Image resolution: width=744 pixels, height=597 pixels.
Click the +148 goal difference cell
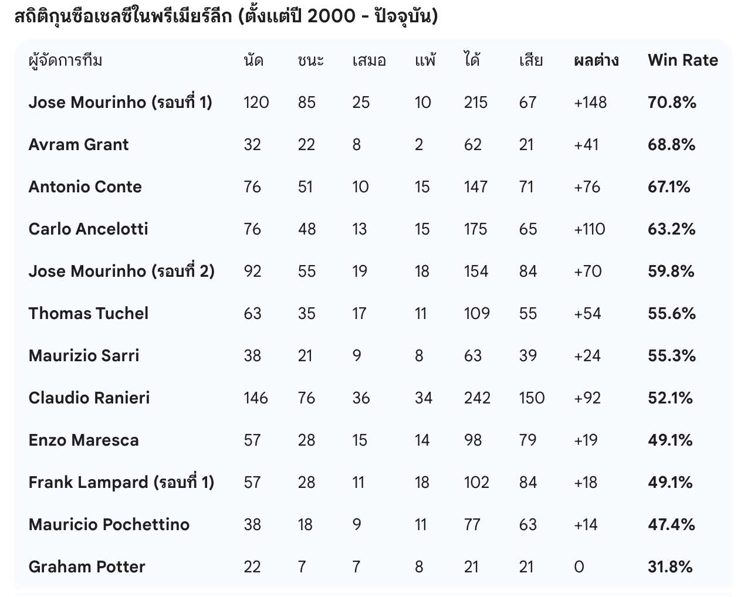pos(590,103)
